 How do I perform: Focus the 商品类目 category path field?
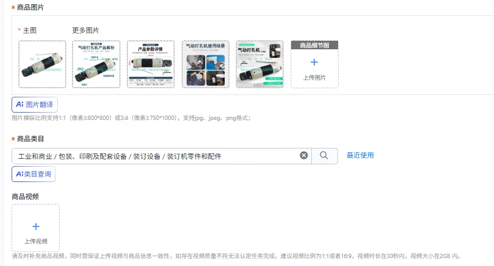pos(161,156)
